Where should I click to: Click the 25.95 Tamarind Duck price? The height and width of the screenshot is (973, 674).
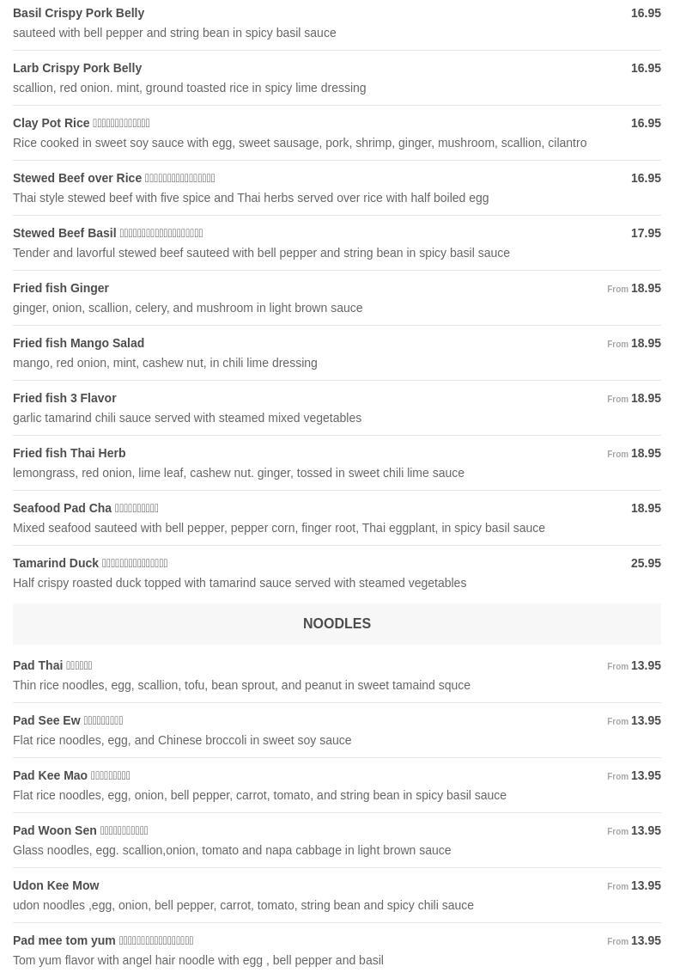tap(646, 564)
